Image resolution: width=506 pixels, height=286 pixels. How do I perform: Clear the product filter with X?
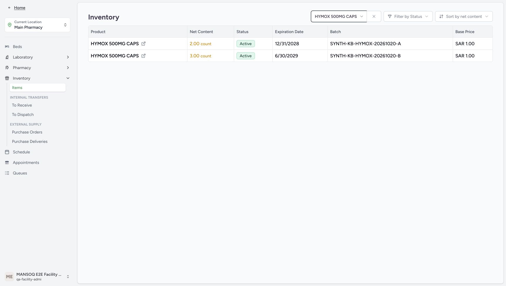(x=374, y=16)
